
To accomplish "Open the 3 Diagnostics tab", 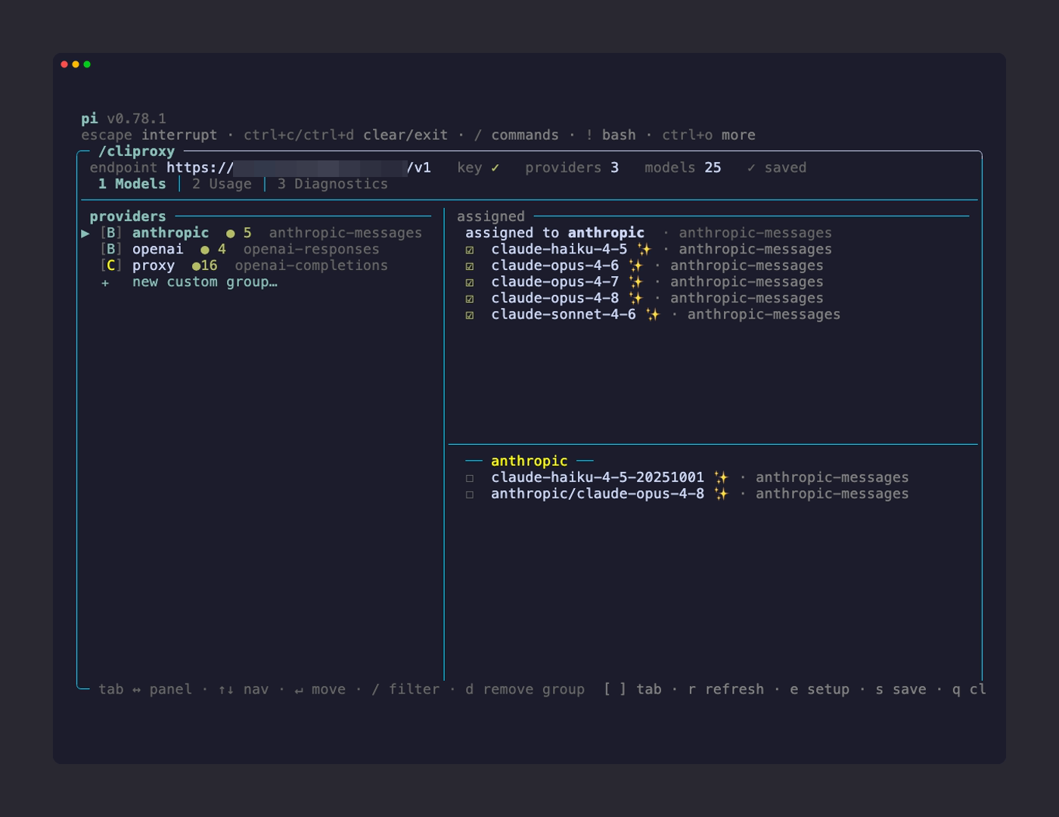I will [332, 184].
